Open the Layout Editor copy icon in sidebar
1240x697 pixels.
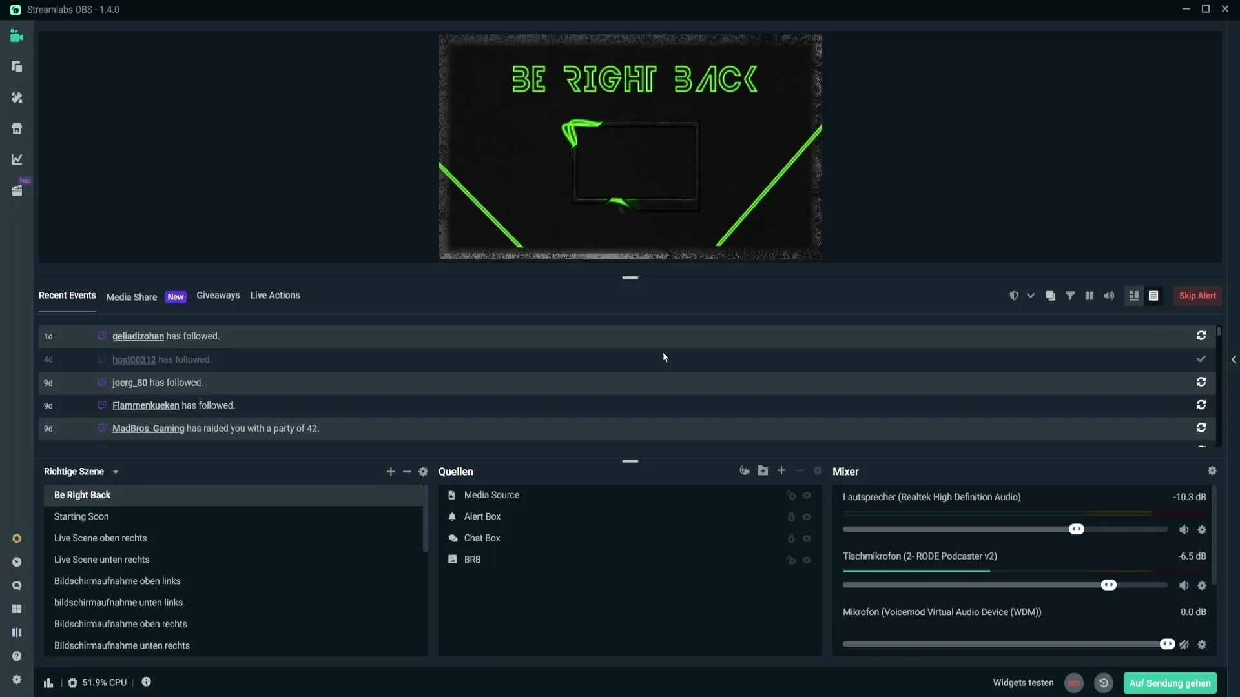17,66
